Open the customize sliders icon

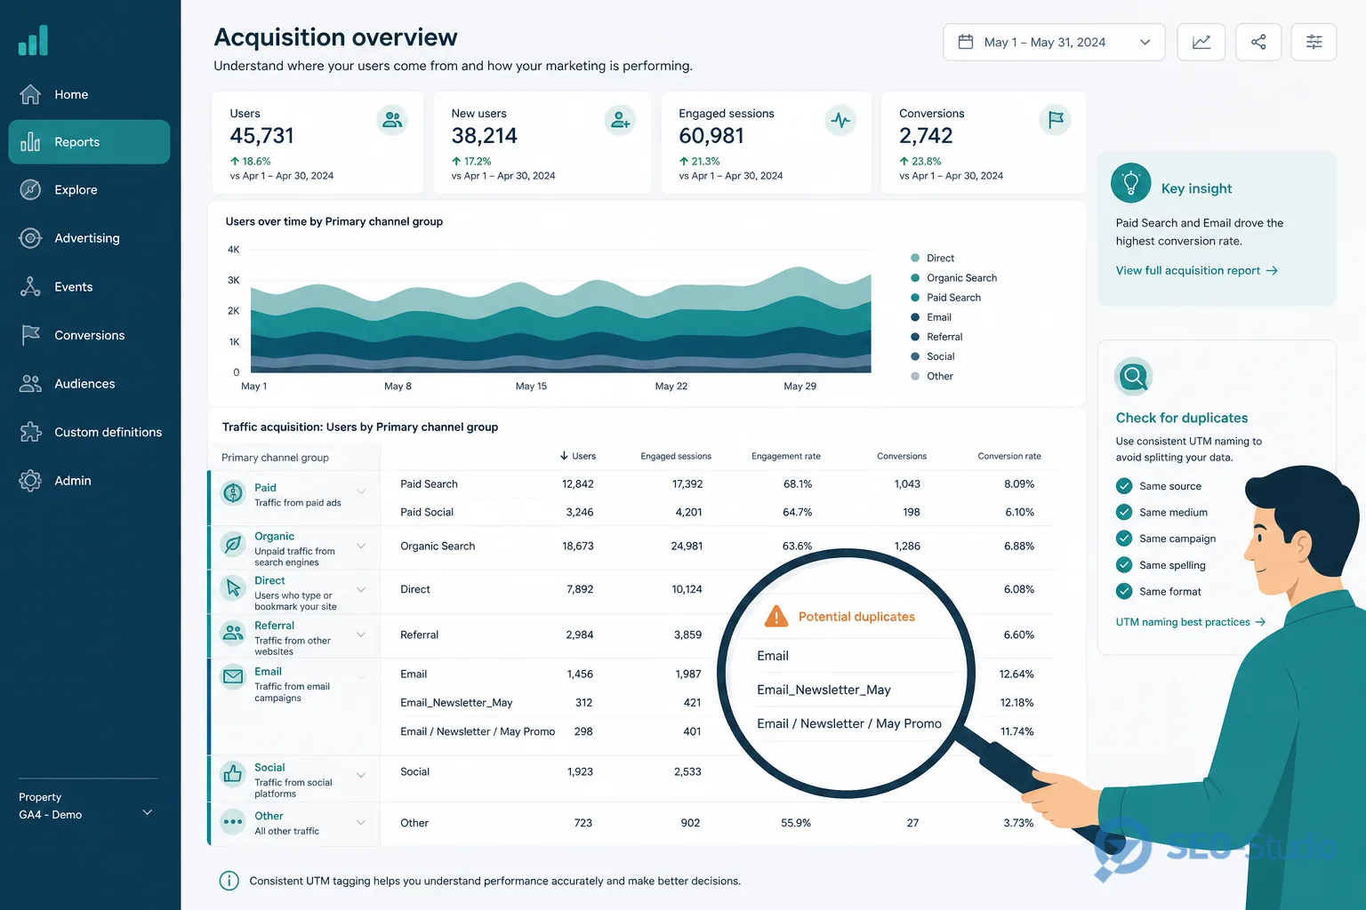click(x=1314, y=42)
